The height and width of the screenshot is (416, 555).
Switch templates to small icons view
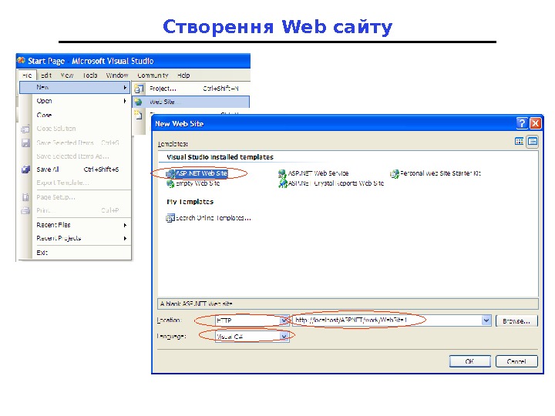coord(533,142)
